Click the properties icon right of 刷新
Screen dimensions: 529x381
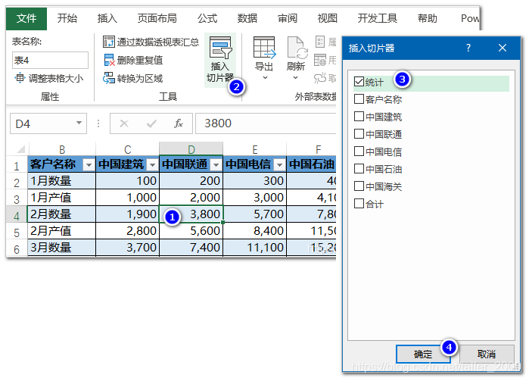point(320,42)
